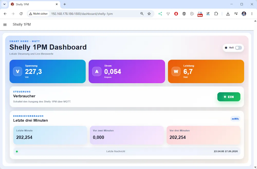This screenshot has width=257, height=169.
Task: Click the page scrollbar down arrow
Action: pos(255,167)
